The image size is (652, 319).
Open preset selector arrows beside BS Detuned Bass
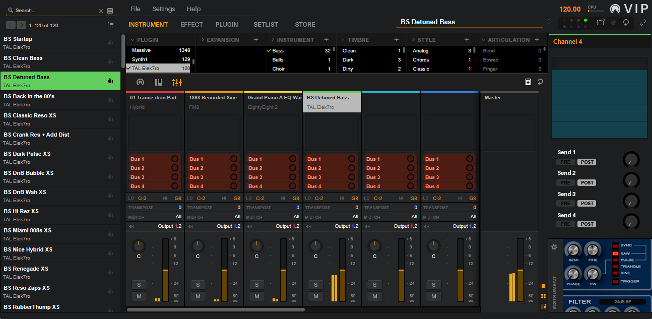click(549, 22)
